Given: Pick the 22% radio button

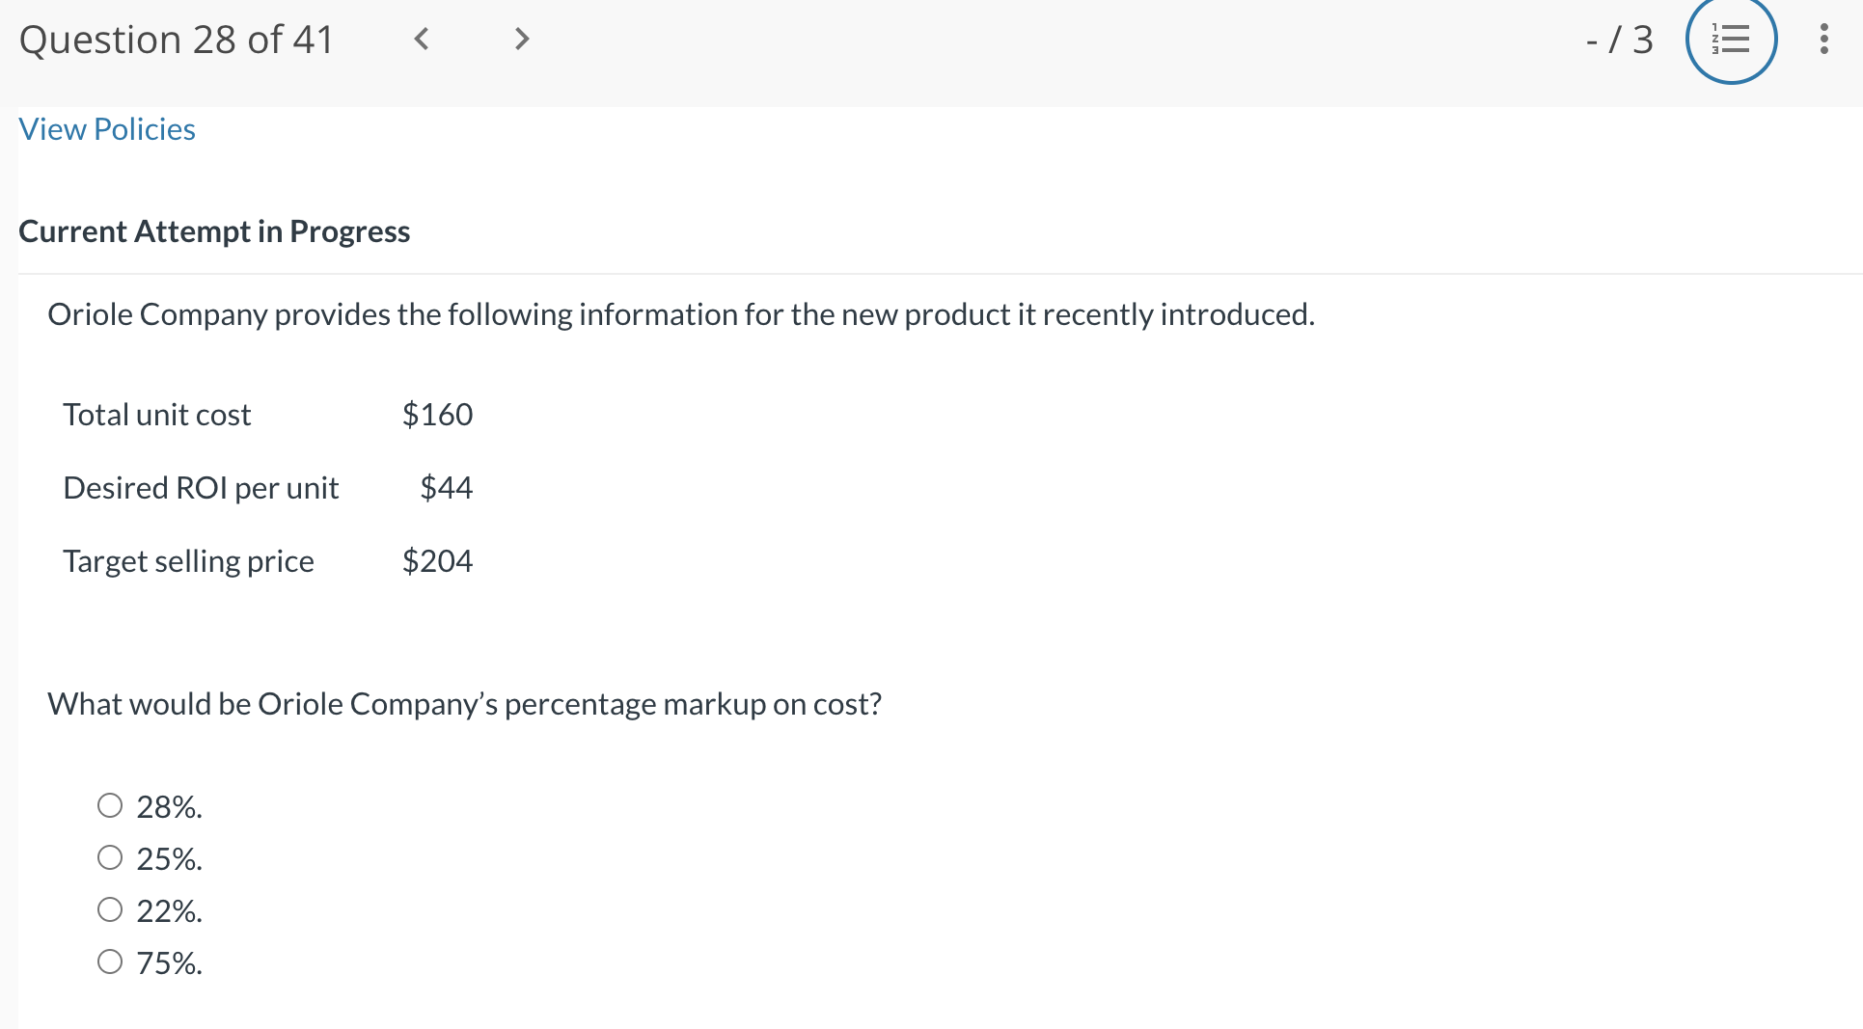Looking at the screenshot, I should [x=110, y=909].
